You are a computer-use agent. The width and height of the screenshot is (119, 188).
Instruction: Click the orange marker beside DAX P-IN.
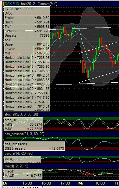[x=3, y=4]
